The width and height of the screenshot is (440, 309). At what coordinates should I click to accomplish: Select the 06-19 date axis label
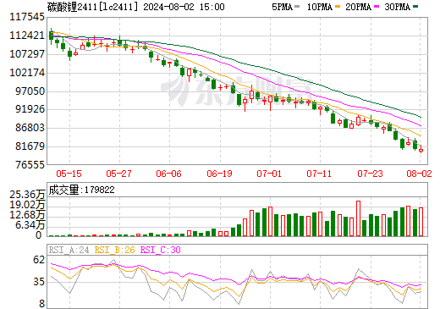coord(219,174)
